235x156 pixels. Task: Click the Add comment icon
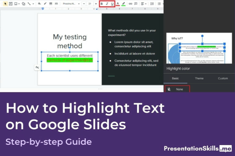point(136,4)
